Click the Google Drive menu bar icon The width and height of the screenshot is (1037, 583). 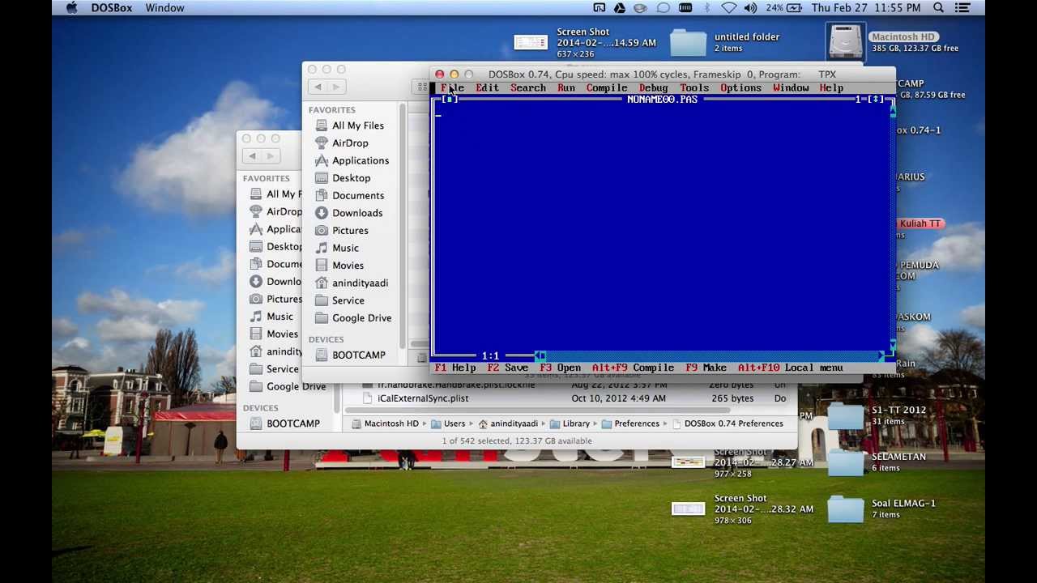[620, 8]
